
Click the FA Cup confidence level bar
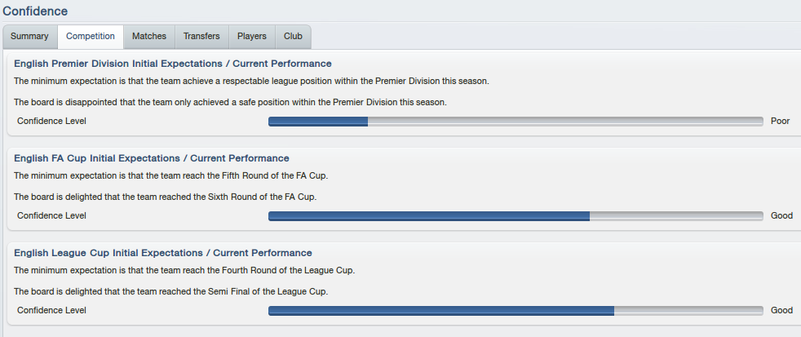point(516,216)
